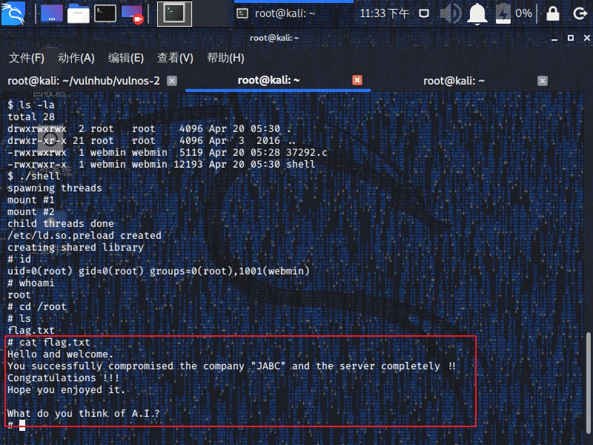Open notifications bell icon
Image resolution: width=593 pixels, height=445 pixels.
pos(477,13)
